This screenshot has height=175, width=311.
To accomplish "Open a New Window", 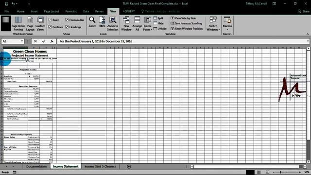I will point(126,24).
